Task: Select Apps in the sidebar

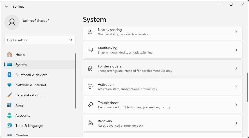Action: pos(19,105)
